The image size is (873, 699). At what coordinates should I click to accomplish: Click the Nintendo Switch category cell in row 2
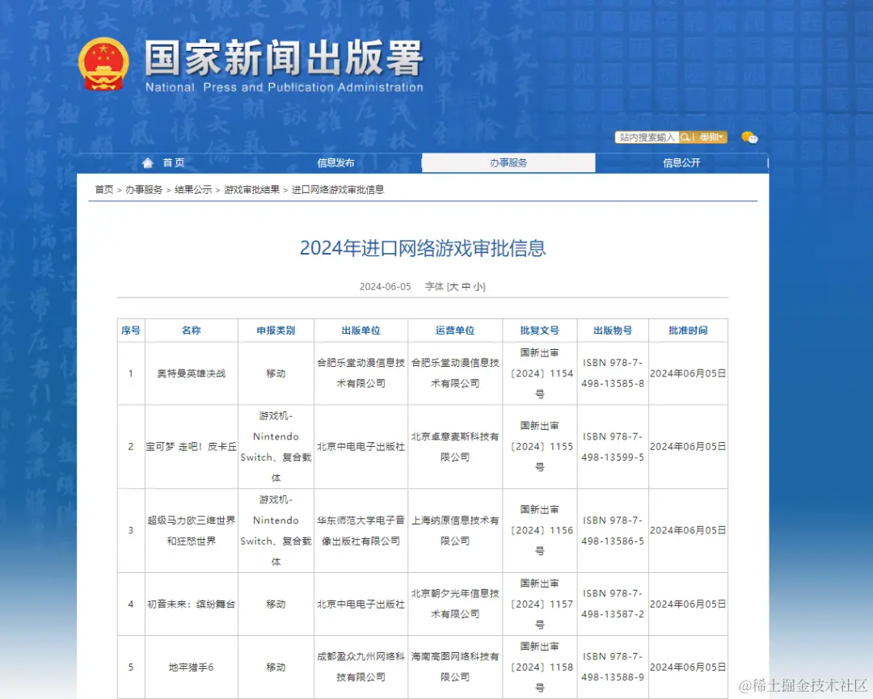tap(276, 446)
